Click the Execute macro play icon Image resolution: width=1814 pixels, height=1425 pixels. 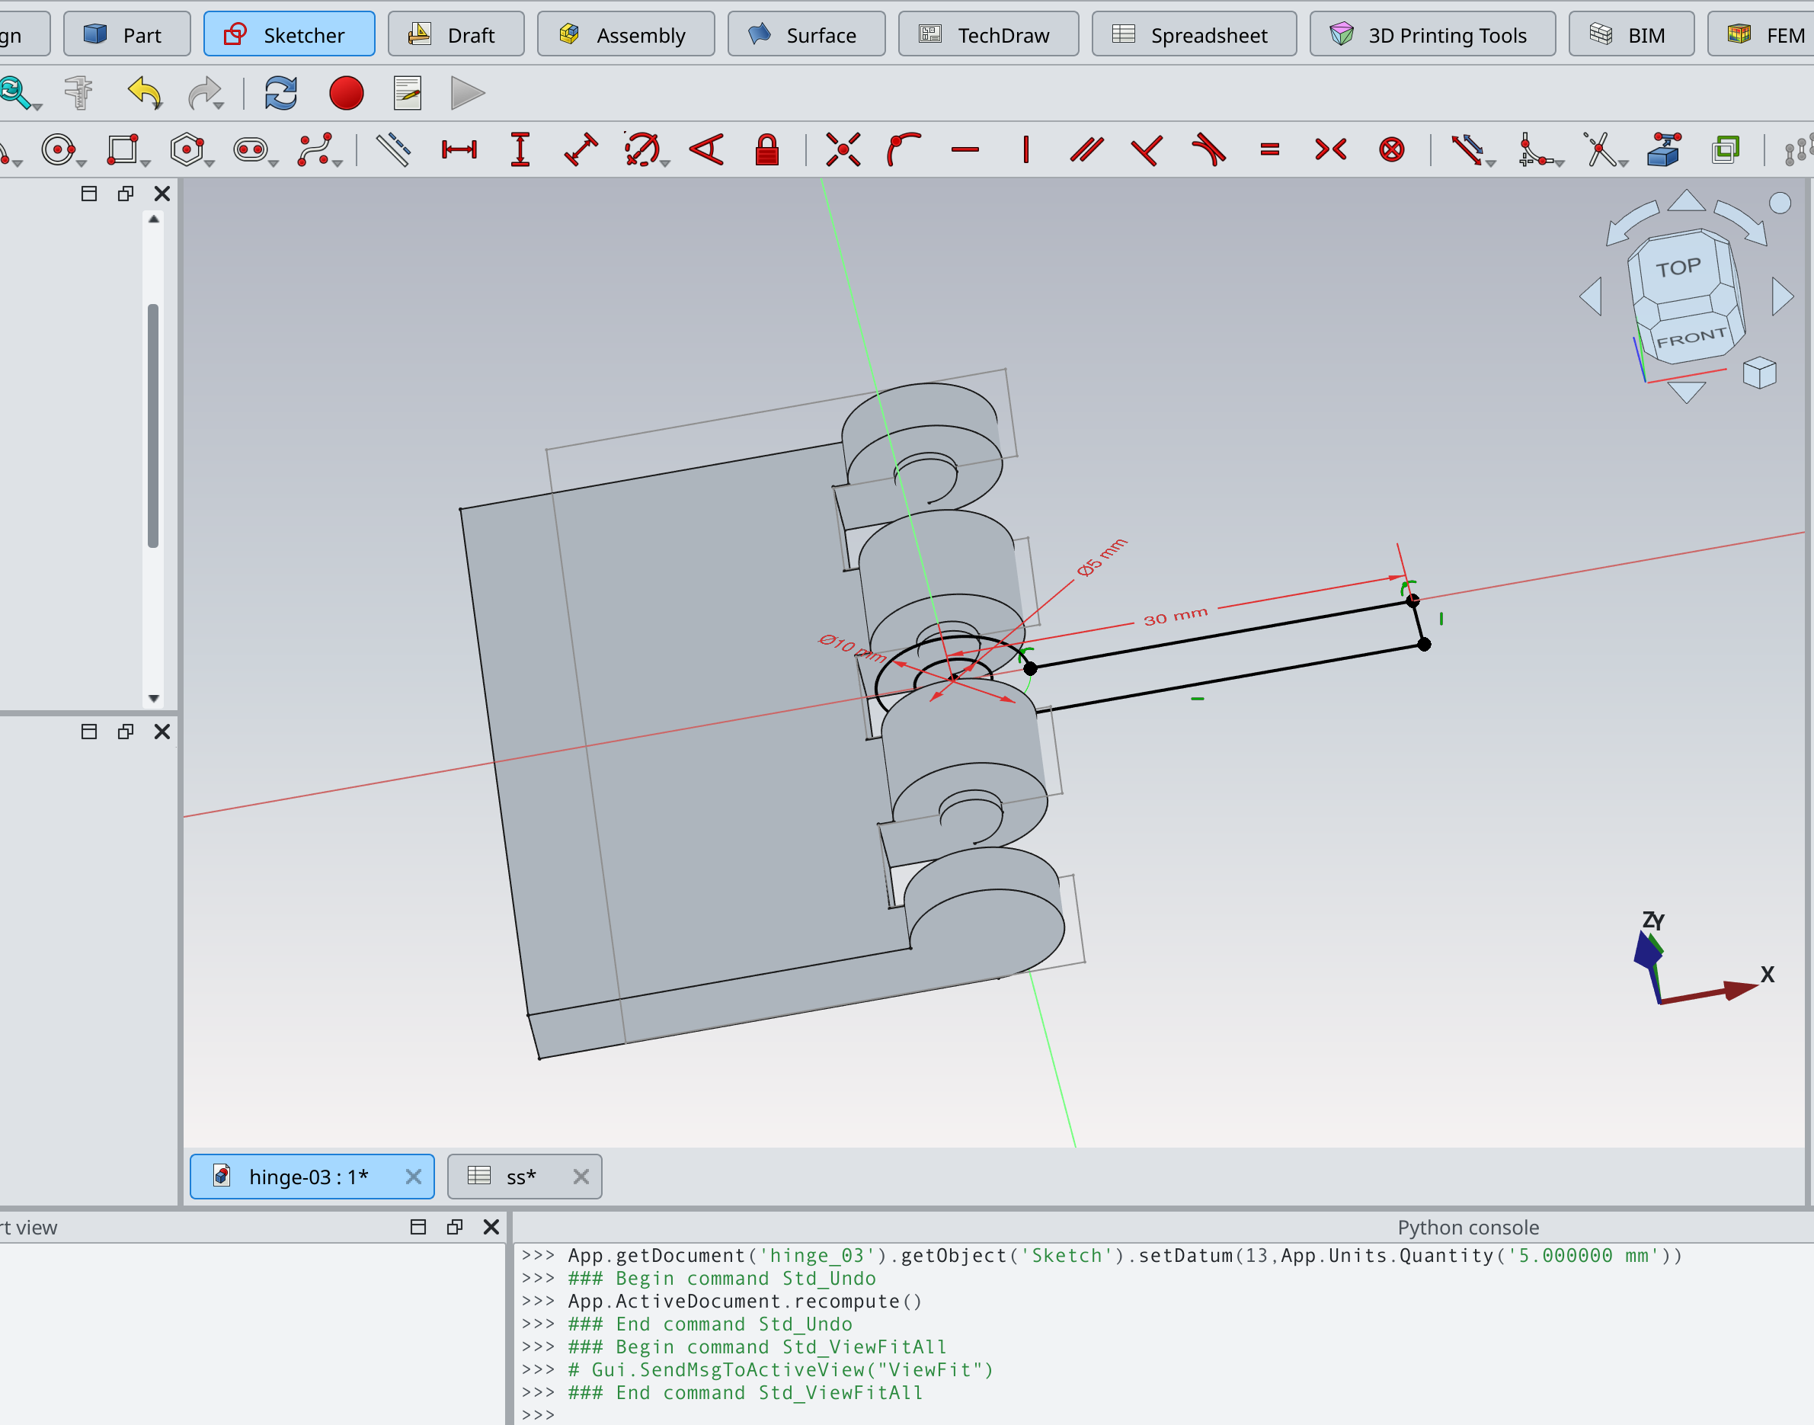(468, 93)
